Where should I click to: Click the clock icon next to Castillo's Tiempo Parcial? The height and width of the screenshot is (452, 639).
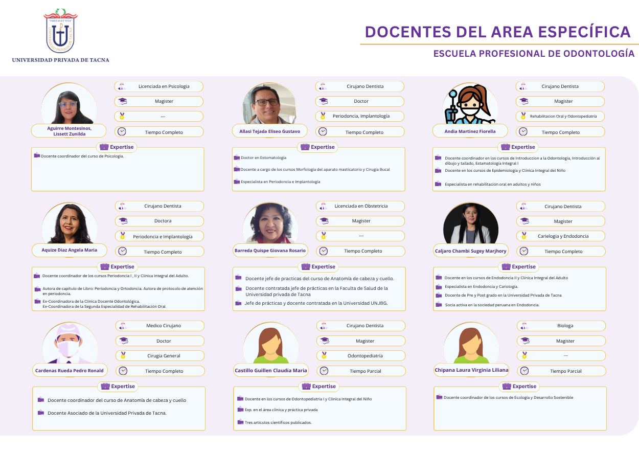[x=324, y=371]
